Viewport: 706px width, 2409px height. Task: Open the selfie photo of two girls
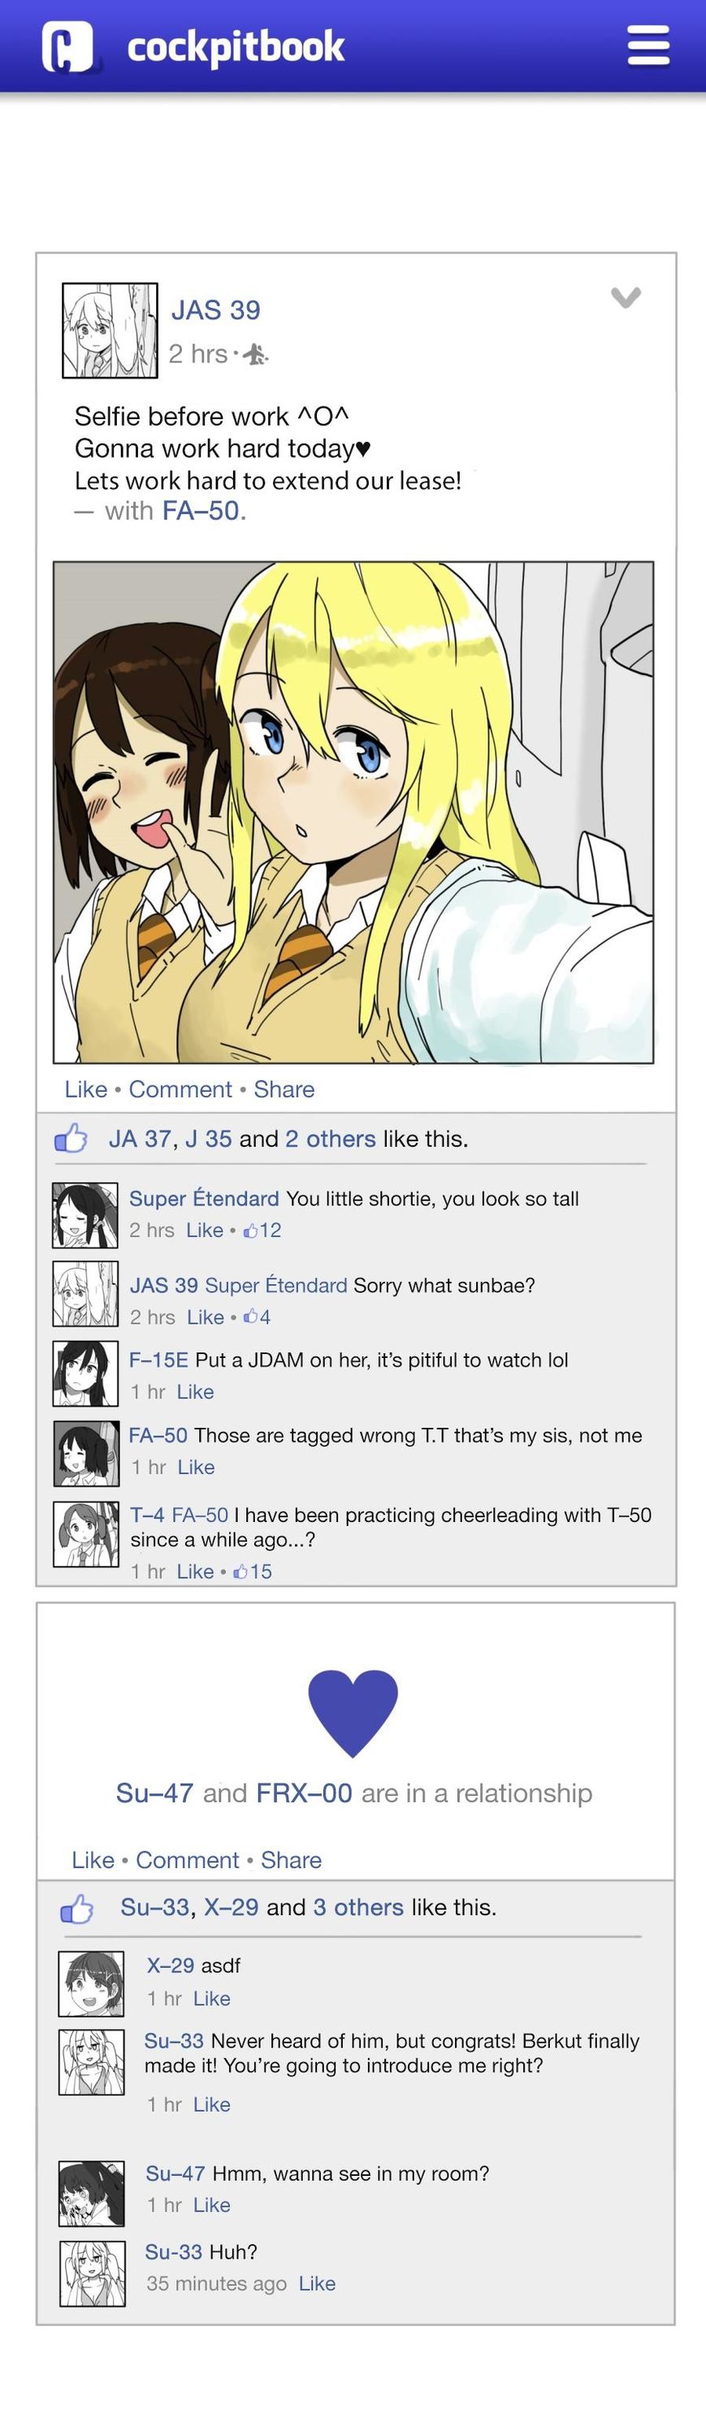click(x=353, y=811)
